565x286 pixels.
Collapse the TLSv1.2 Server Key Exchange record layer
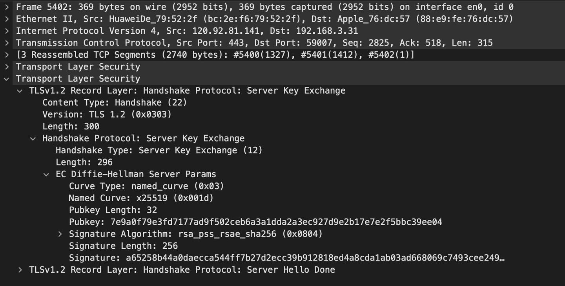pyautogui.click(x=19, y=90)
